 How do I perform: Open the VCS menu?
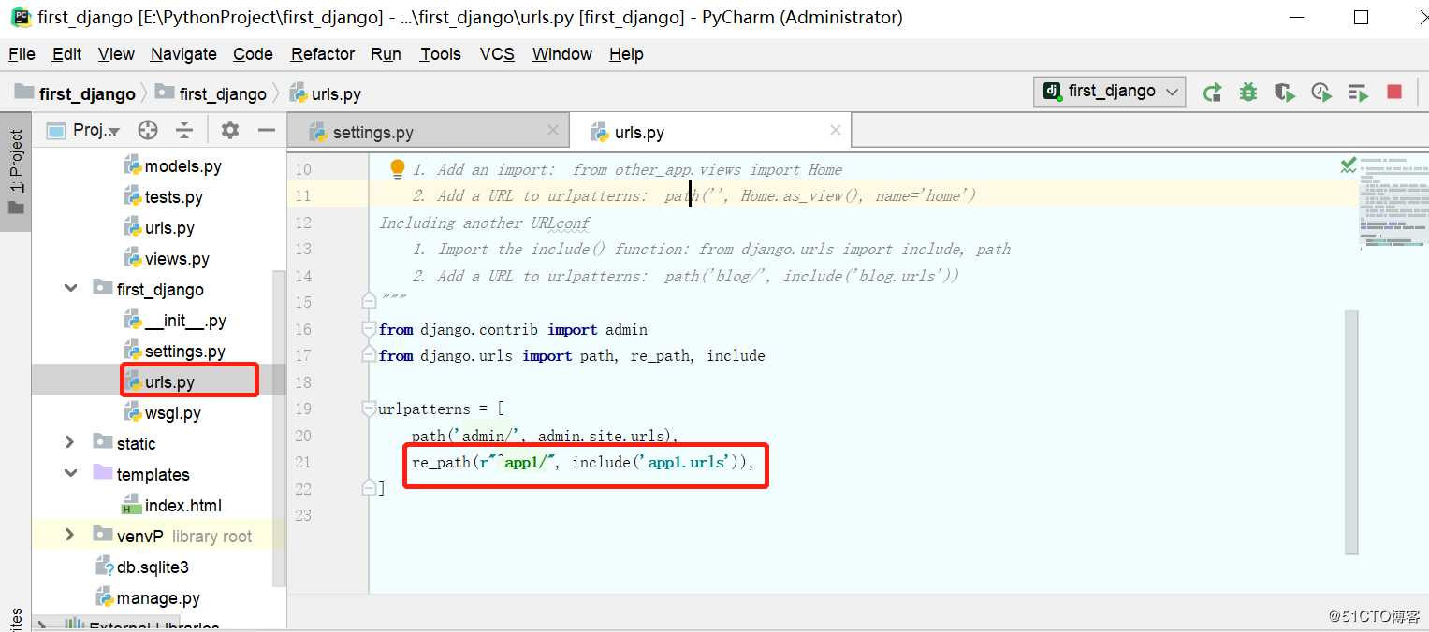[497, 54]
